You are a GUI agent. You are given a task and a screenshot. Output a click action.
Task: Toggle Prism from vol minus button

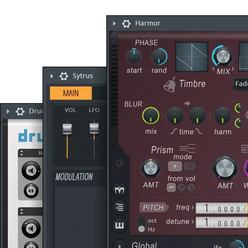click(x=171, y=187)
